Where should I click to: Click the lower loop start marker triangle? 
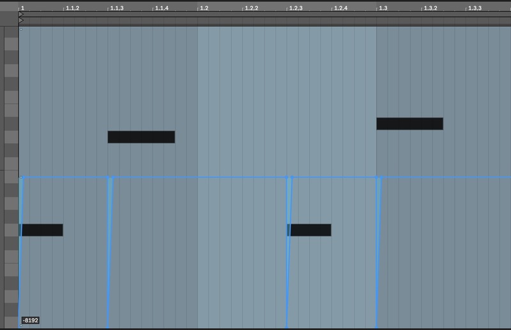[x=21, y=21]
